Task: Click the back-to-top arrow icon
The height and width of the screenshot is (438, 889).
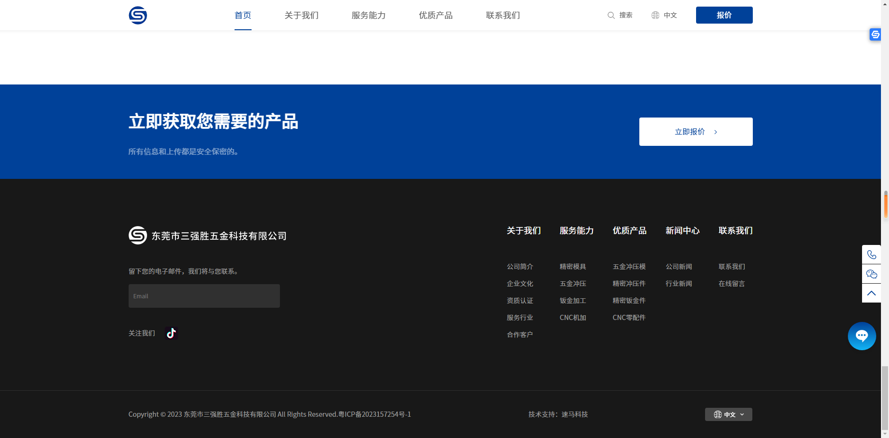Action: pyautogui.click(x=871, y=293)
